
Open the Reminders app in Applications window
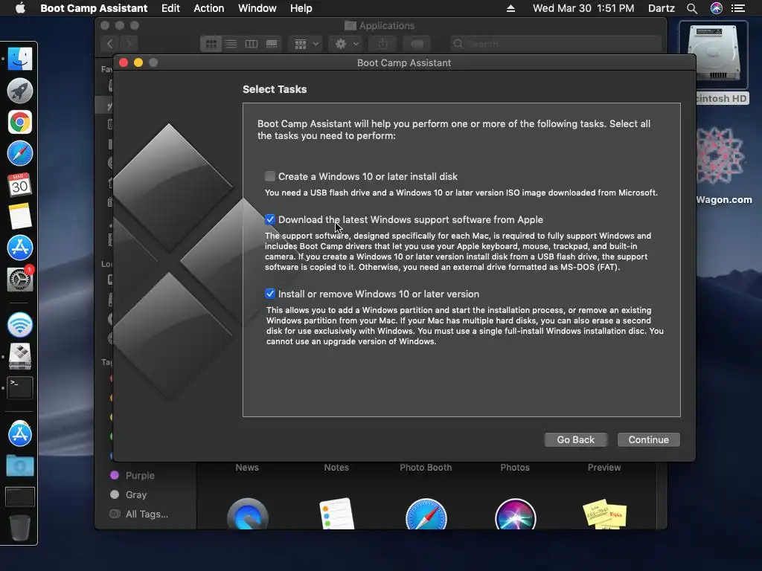(336, 514)
